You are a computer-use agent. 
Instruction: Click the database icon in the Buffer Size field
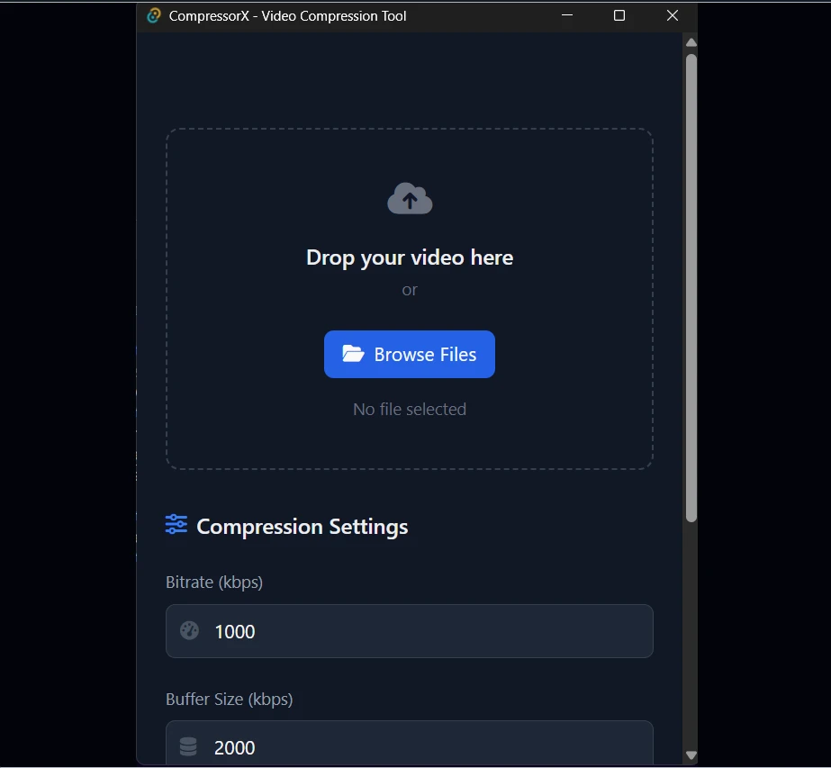pyautogui.click(x=188, y=745)
